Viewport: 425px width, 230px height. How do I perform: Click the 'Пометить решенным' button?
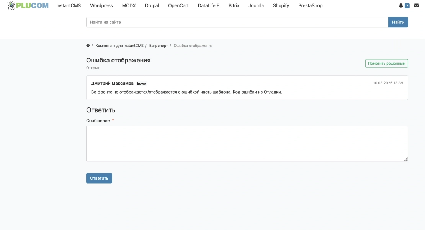[386, 64]
